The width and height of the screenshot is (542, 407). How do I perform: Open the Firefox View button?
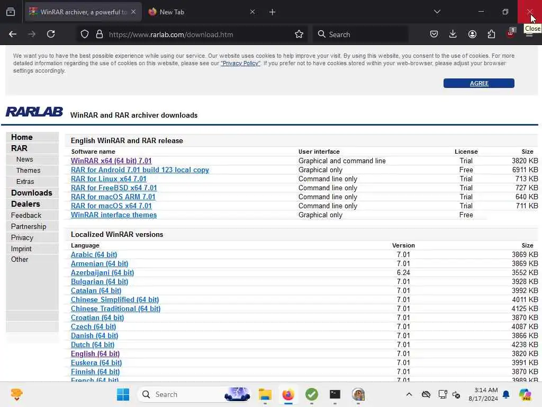click(x=11, y=12)
